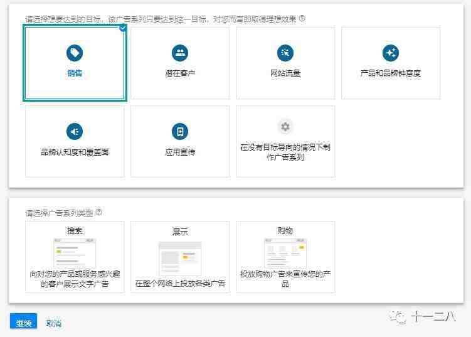Click the 应用宣传 phone icon
471x337 pixels.
coord(180,131)
